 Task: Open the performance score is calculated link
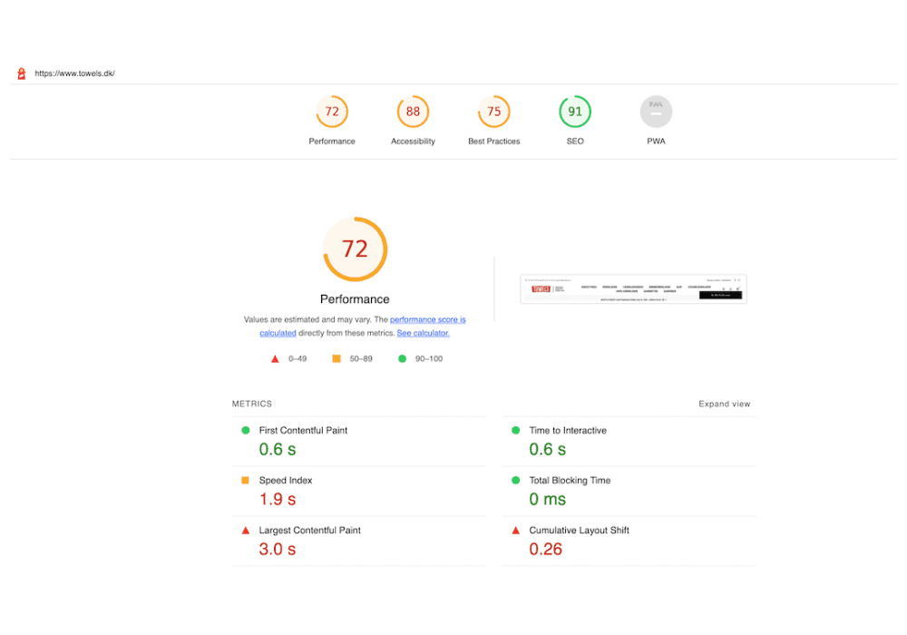click(x=427, y=319)
